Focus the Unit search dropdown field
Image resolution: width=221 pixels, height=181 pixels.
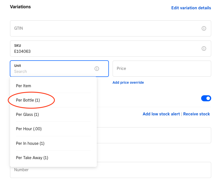coord(53,71)
